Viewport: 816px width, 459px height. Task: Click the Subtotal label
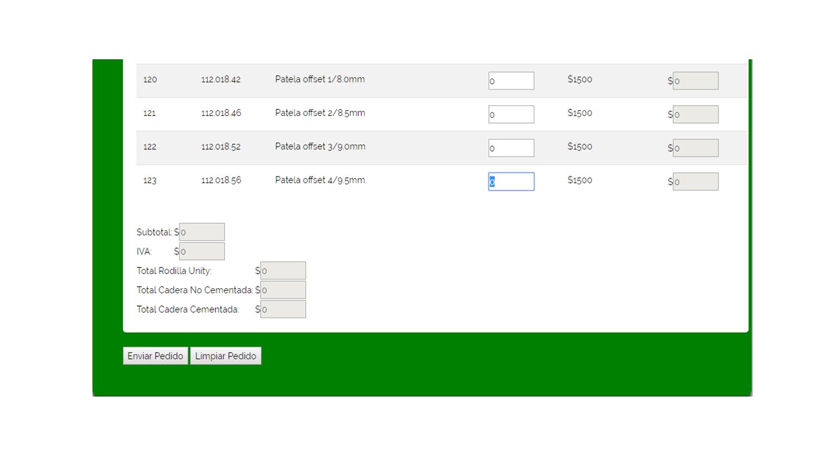click(x=154, y=232)
